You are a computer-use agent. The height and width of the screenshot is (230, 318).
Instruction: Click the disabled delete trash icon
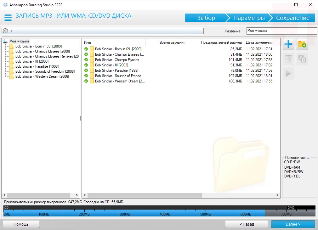pyautogui.click(x=288, y=59)
